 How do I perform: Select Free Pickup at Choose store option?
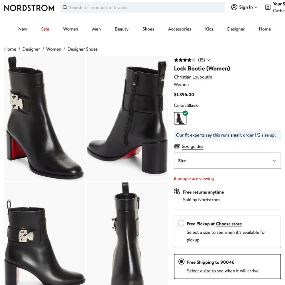181,223
